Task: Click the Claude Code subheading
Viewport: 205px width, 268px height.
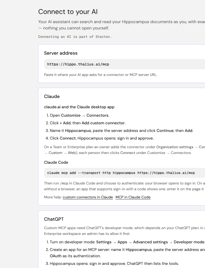Action: pos(56,162)
